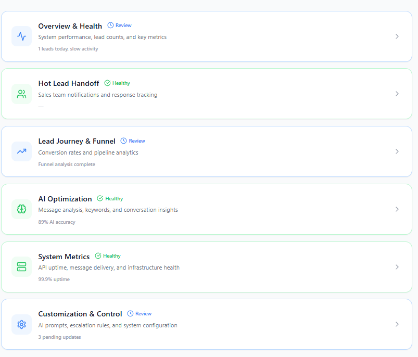Click the Overview & Health pulse icon
This screenshot has height=357, width=418.
click(21, 36)
